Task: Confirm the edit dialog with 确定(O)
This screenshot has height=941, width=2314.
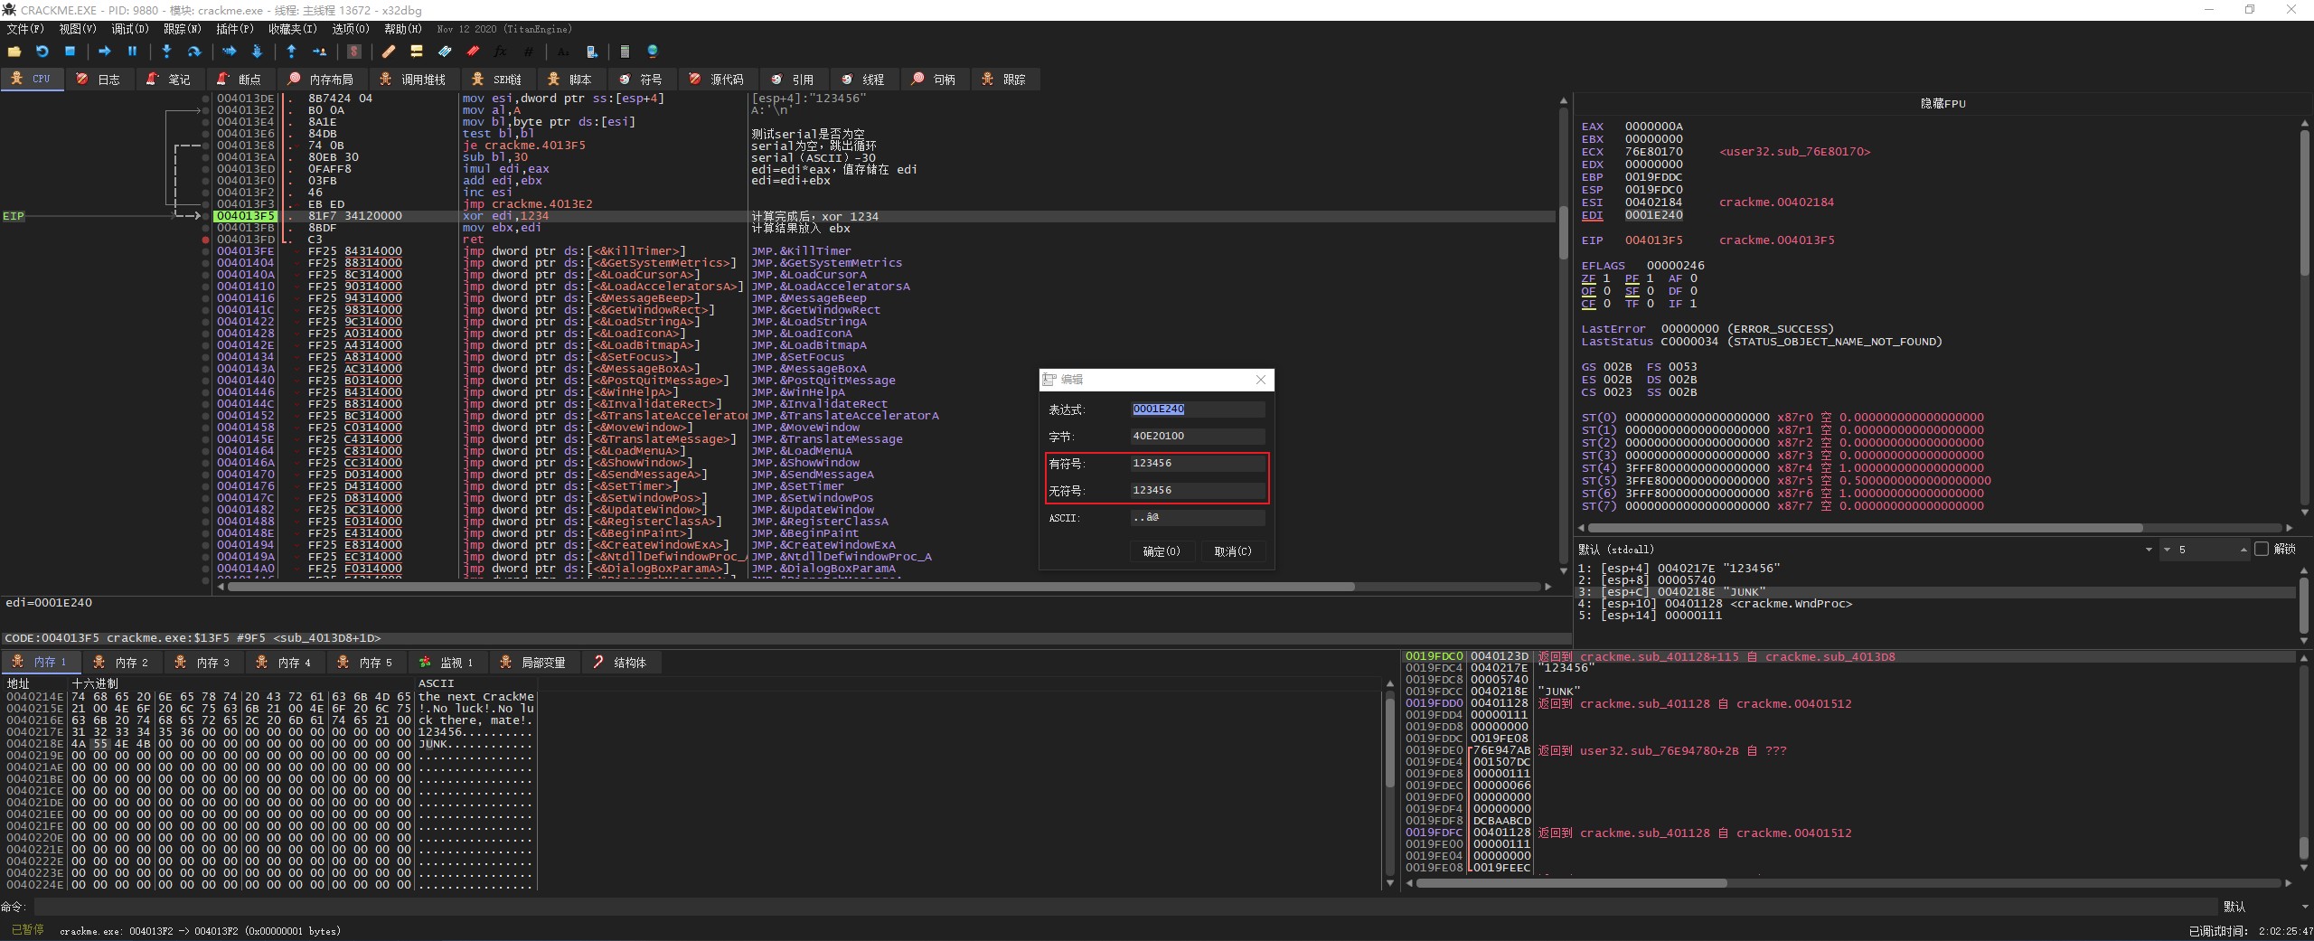Action: (x=1162, y=551)
